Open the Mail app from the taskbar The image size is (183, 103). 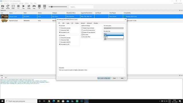click(68, 101)
